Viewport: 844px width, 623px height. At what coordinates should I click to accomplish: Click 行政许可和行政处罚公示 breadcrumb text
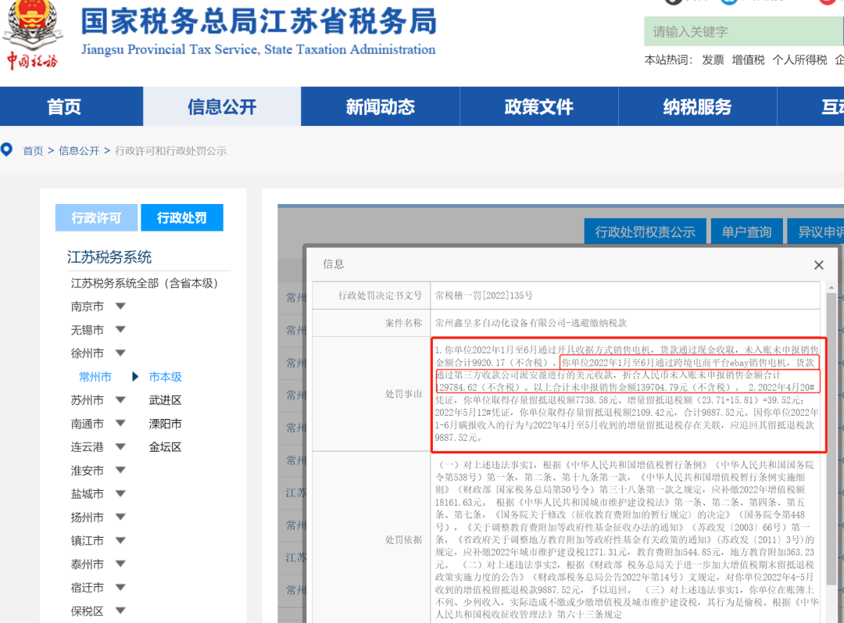point(170,151)
